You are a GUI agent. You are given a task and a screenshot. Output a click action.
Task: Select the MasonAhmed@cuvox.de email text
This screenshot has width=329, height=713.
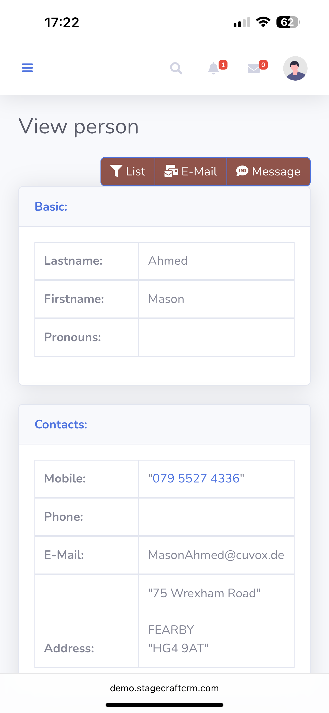(x=216, y=555)
